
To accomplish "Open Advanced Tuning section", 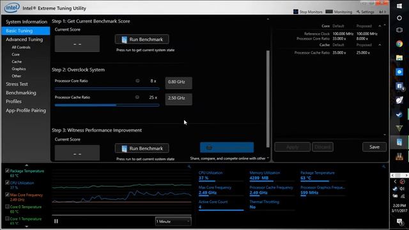I will point(24,40).
